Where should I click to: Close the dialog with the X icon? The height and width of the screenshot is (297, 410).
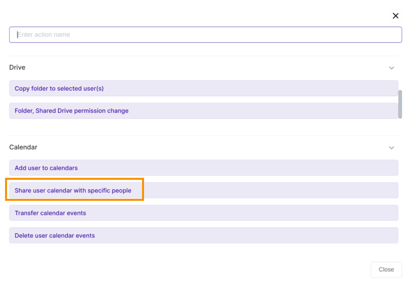pos(395,16)
